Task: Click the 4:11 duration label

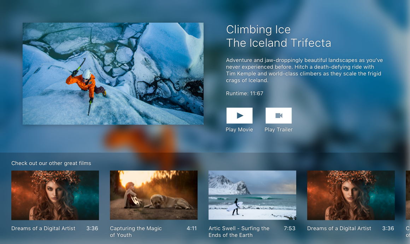Action: 192,228
